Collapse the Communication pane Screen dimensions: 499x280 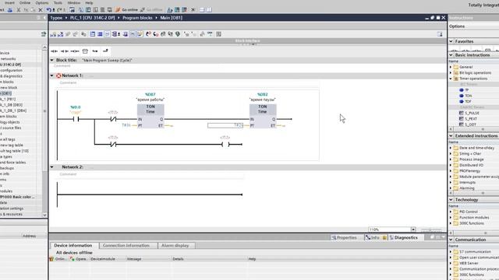click(451, 240)
